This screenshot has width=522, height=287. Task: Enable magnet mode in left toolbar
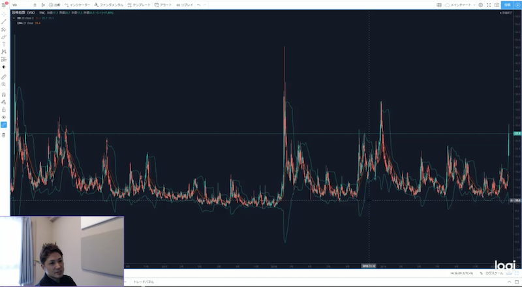(4, 95)
